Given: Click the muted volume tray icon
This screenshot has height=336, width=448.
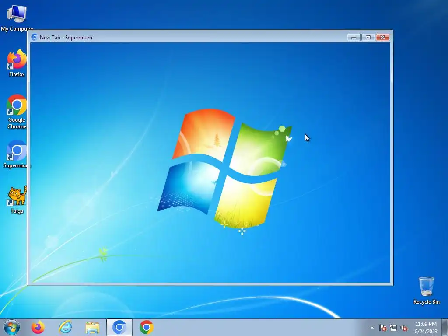Looking at the screenshot, I should [x=404, y=328].
